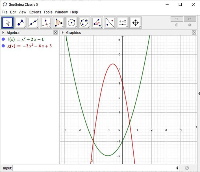
Task: Click the Graphics panel title
Action: pyautogui.click(x=74, y=33)
